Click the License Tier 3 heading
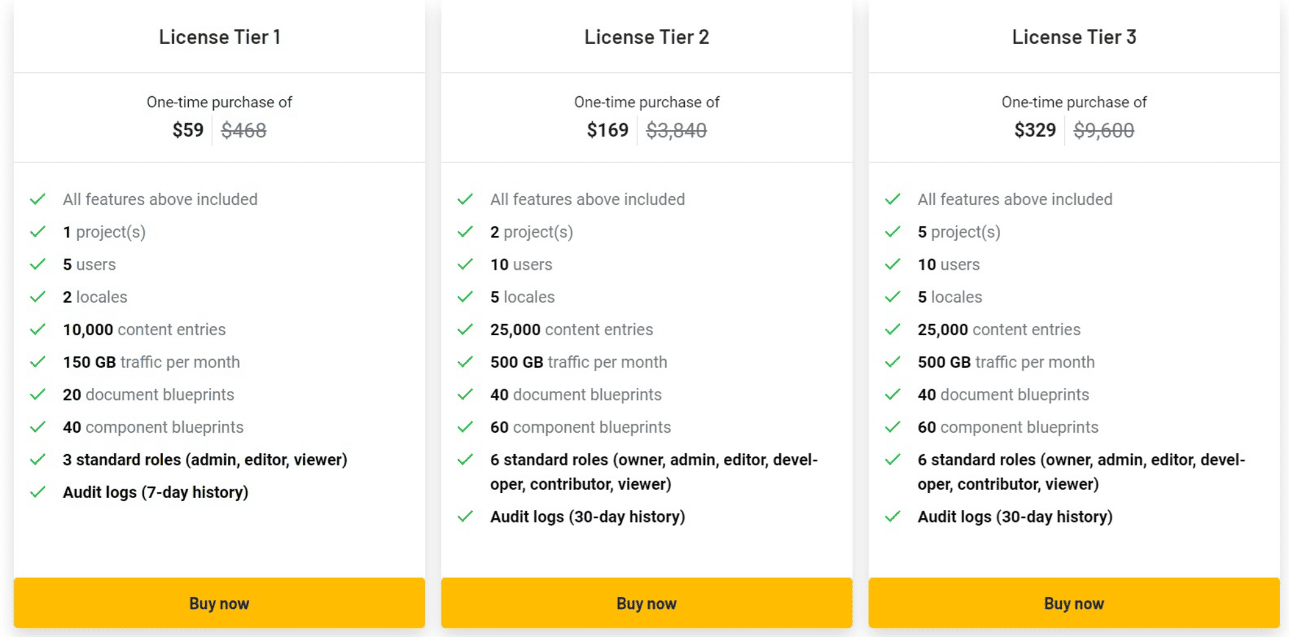This screenshot has height=637, width=1289. pos(1074,37)
